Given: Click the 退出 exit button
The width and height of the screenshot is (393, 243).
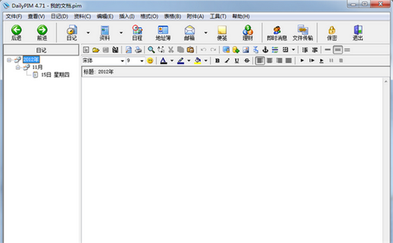Looking at the screenshot, I should tap(358, 33).
